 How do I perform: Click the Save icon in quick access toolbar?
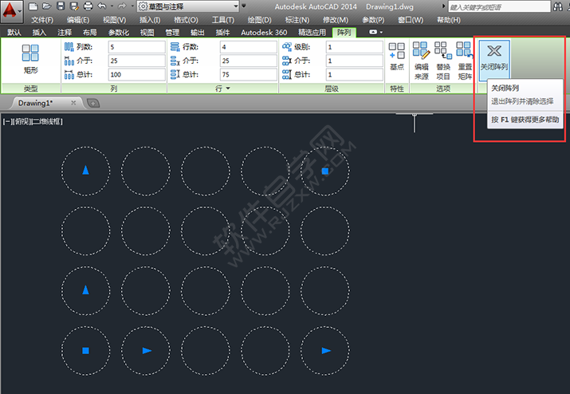pyautogui.click(x=61, y=6)
